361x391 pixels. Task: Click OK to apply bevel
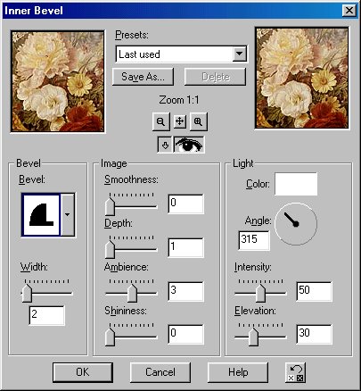pyautogui.click(x=83, y=372)
